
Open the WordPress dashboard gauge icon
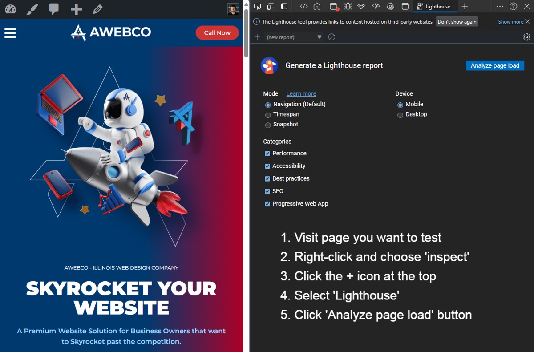coord(10,9)
